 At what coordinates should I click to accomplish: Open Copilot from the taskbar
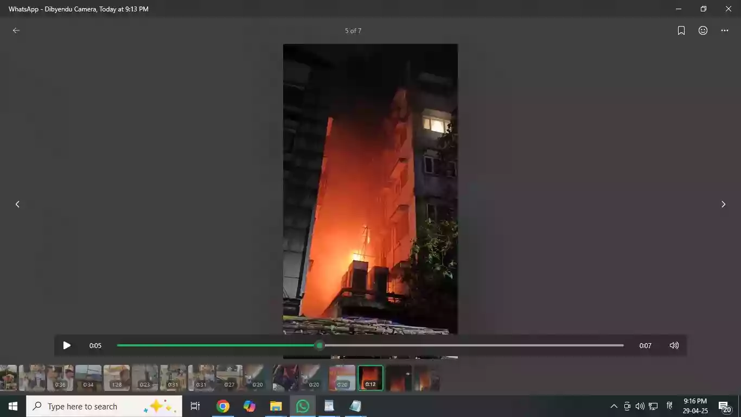tap(250, 406)
